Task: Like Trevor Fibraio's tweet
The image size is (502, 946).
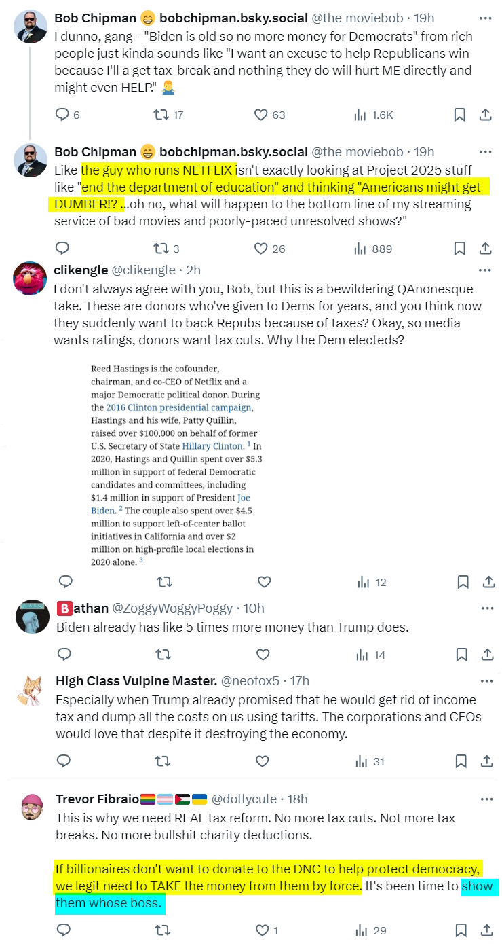Action: 261,930
